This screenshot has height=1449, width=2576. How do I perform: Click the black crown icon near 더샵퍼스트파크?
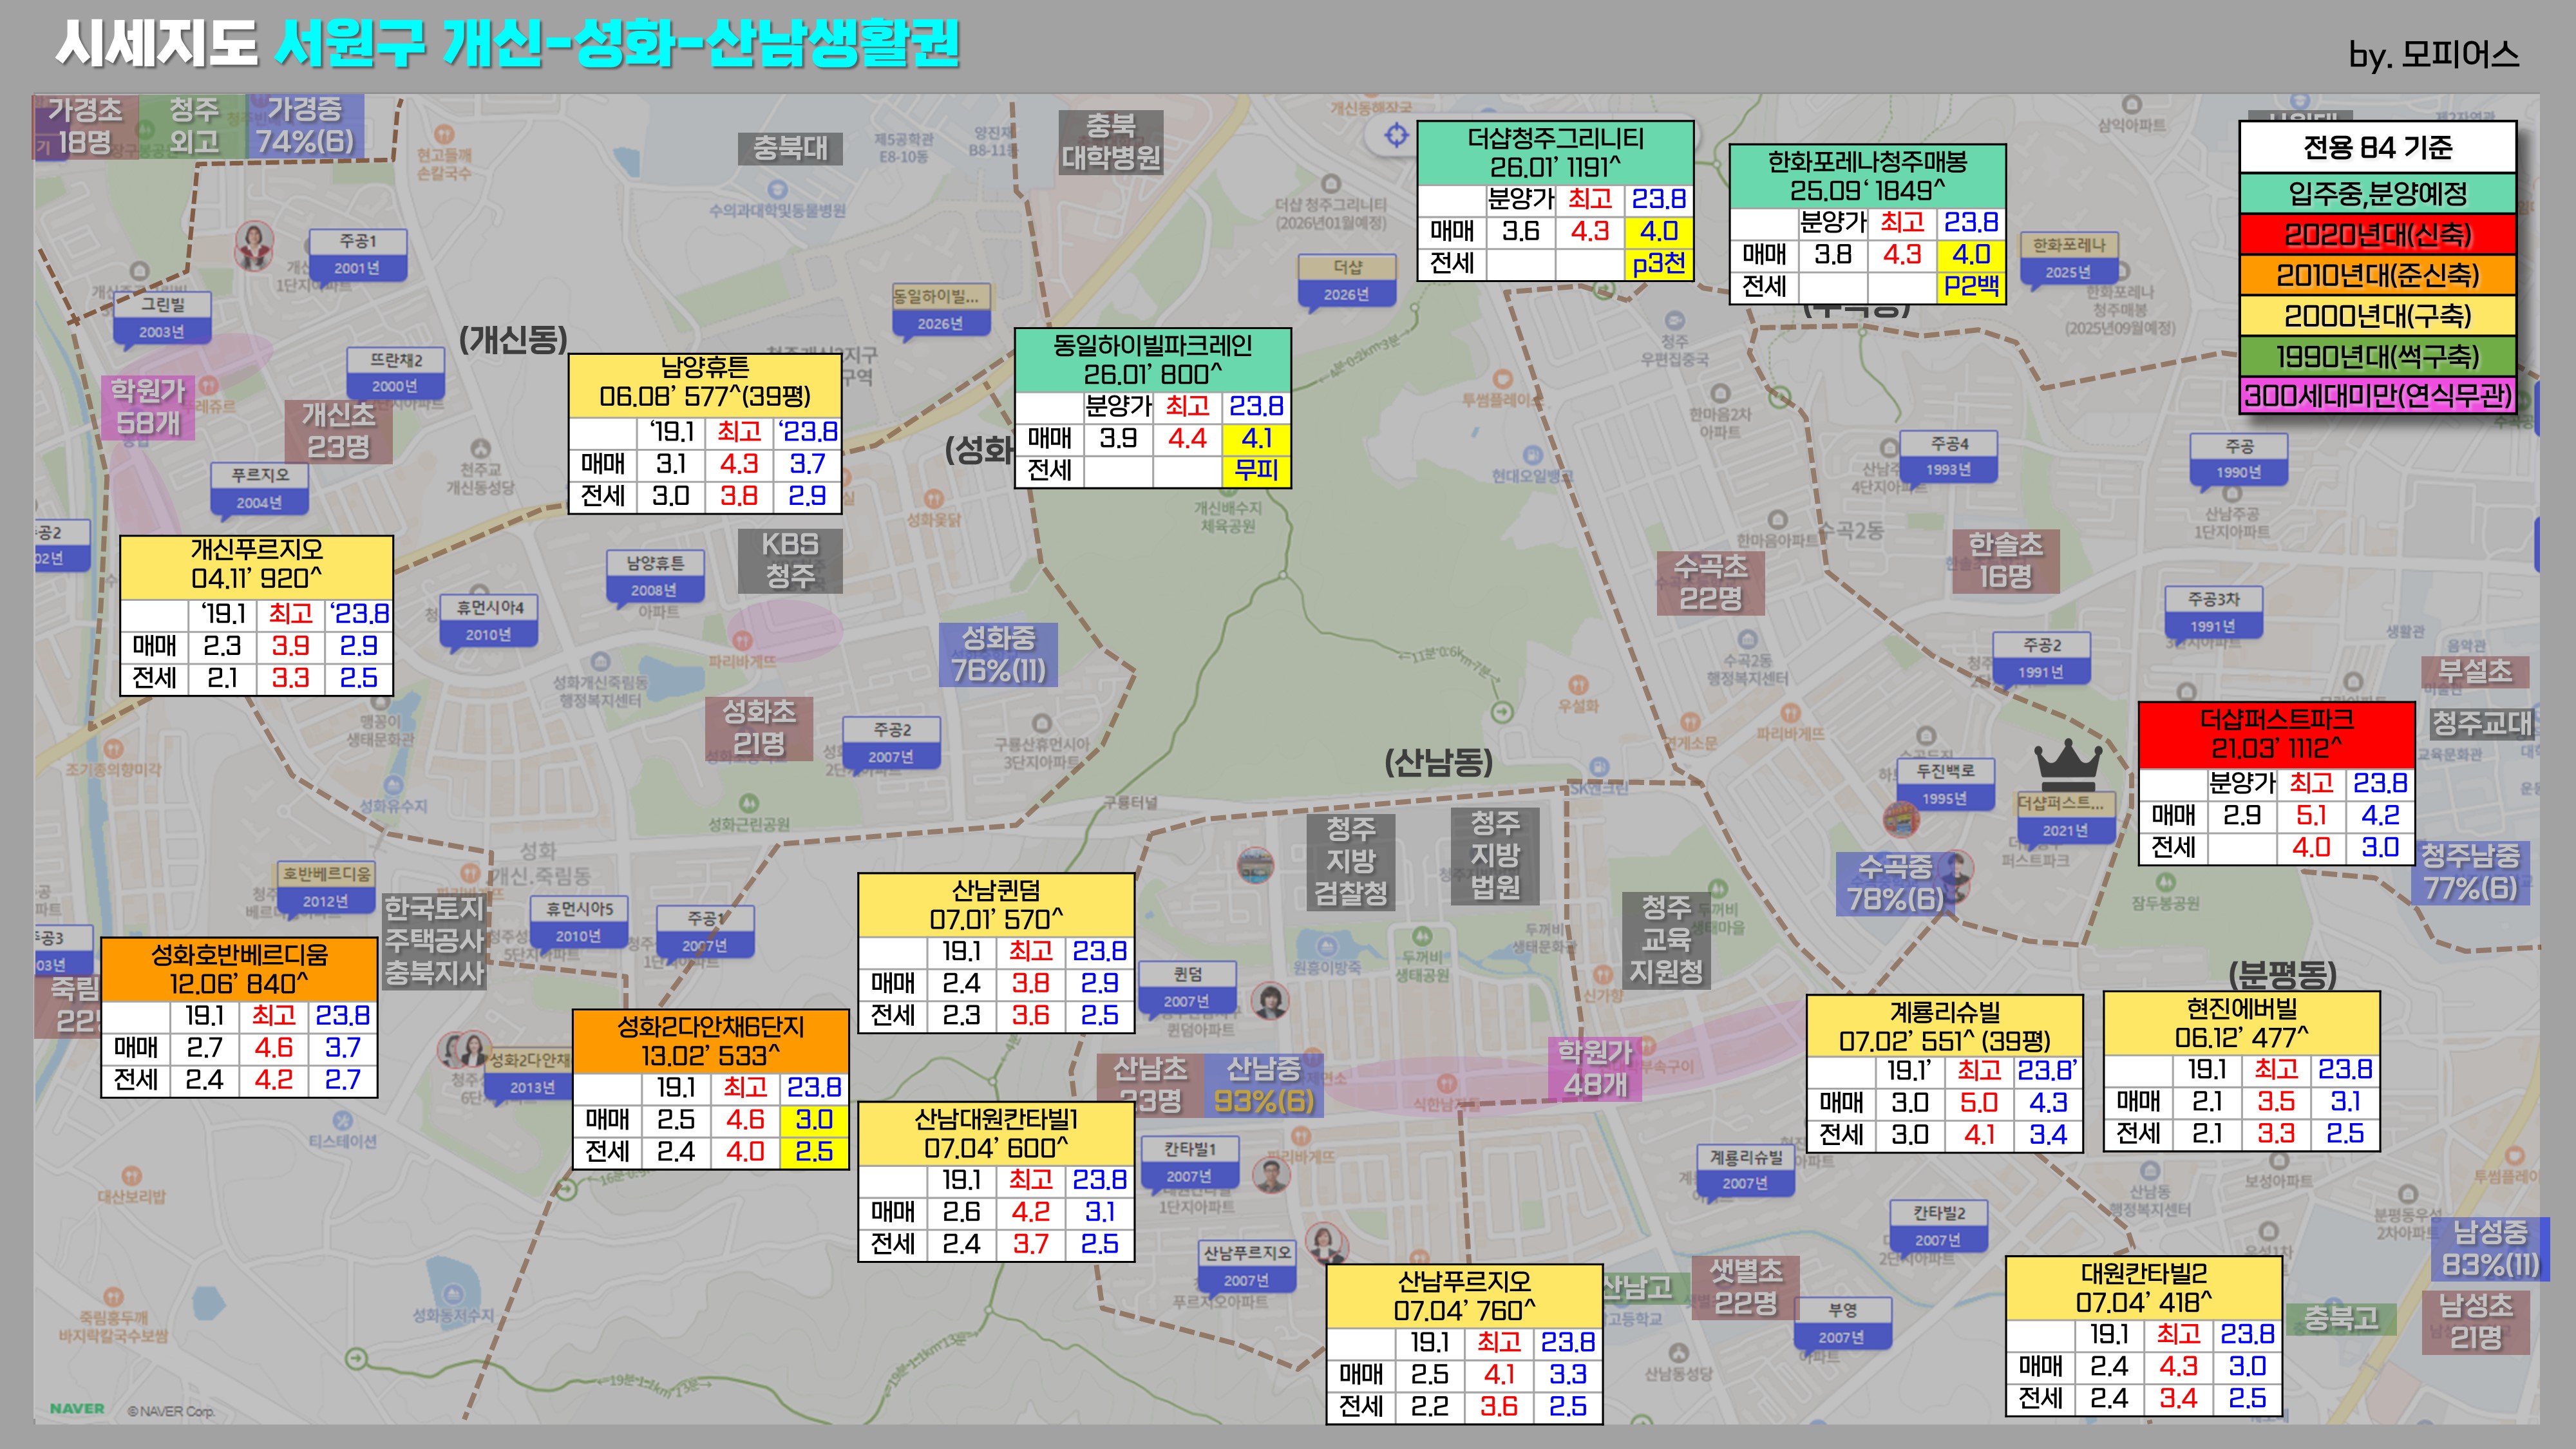pos(2068,765)
